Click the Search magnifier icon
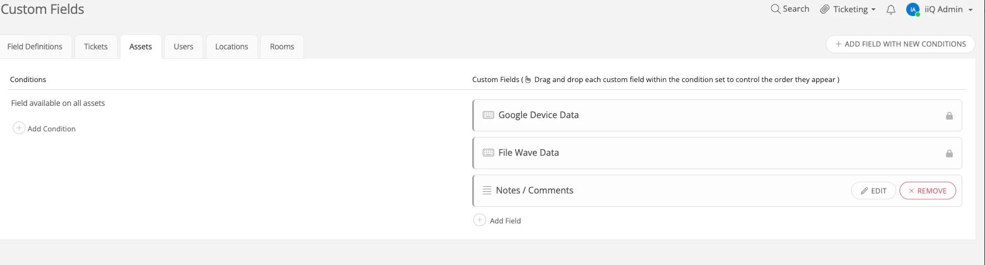This screenshot has width=985, height=265. point(775,9)
